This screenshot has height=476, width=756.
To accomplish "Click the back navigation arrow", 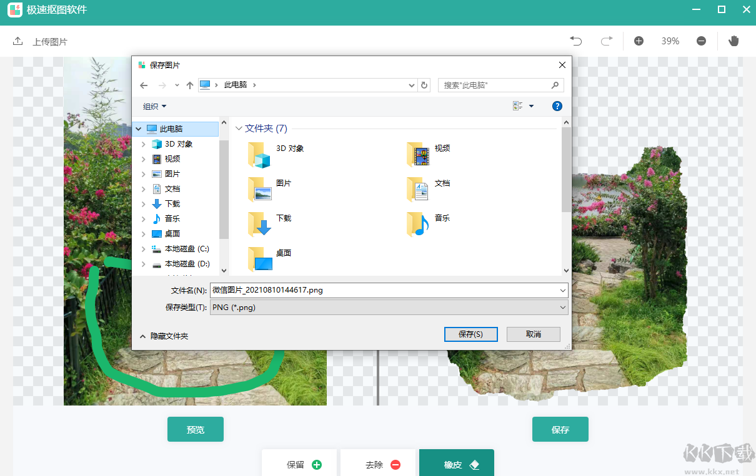I will pos(144,85).
